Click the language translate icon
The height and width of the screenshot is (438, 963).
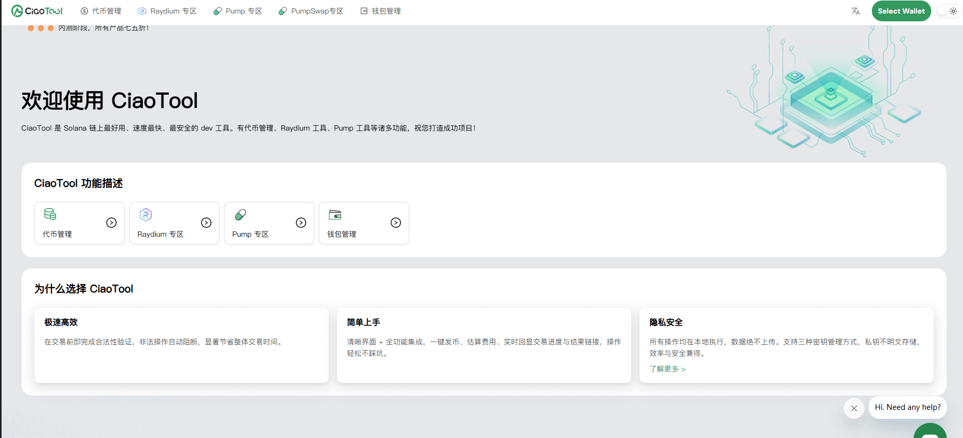[855, 11]
